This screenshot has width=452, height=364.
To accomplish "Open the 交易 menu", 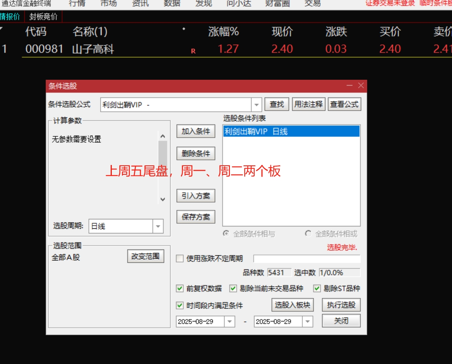I will click(x=312, y=3).
